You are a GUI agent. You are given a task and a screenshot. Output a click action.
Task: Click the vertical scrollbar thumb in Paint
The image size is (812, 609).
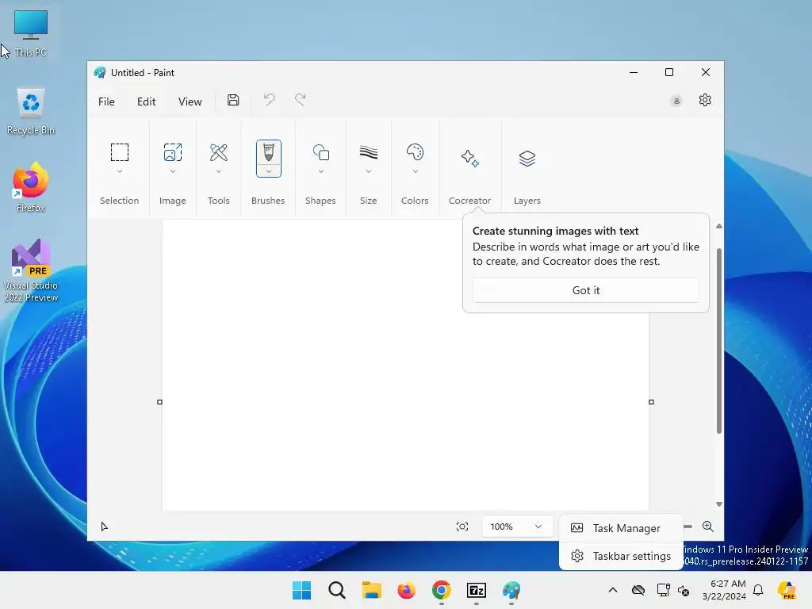click(x=718, y=341)
